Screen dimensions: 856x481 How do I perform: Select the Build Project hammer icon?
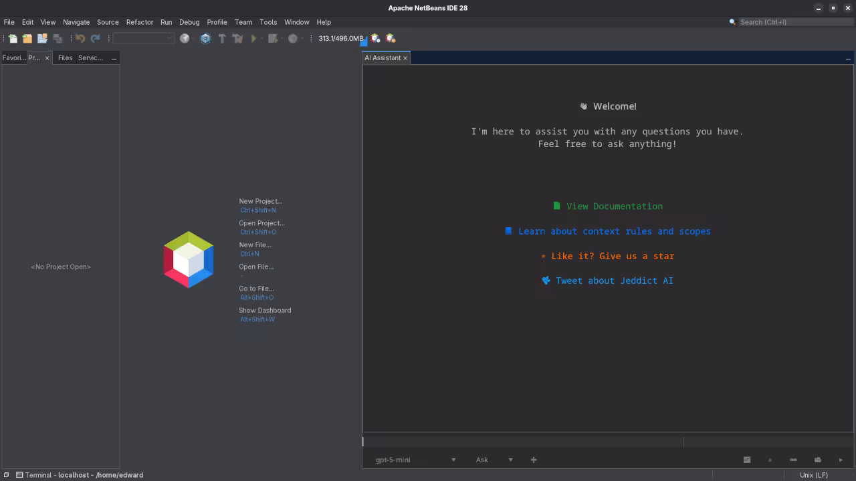click(221, 38)
